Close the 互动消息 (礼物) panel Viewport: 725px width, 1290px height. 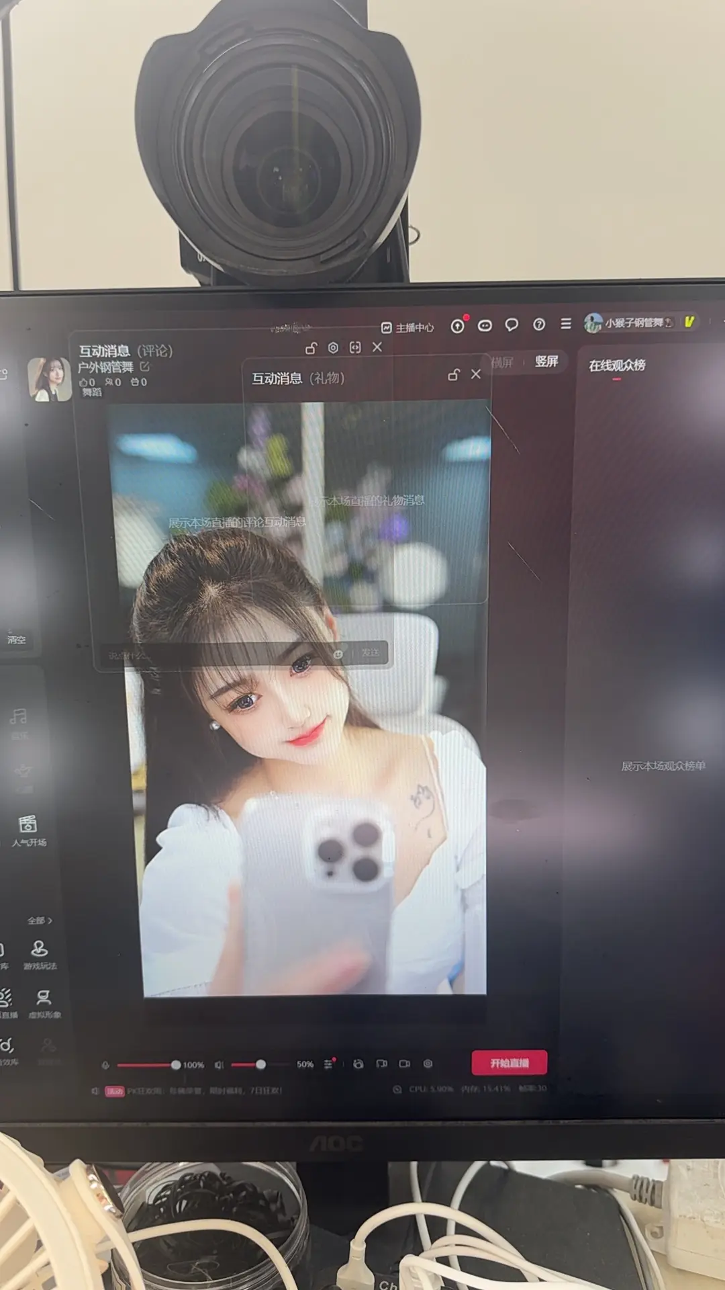coord(476,374)
